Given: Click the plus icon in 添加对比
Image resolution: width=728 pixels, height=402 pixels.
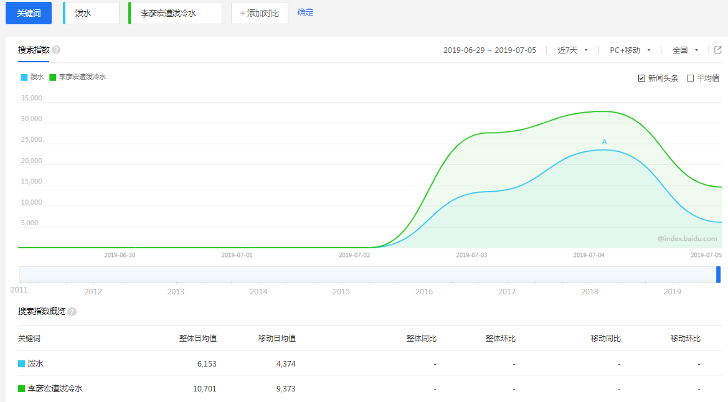Looking at the screenshot, I should click(x=243, y=13).
